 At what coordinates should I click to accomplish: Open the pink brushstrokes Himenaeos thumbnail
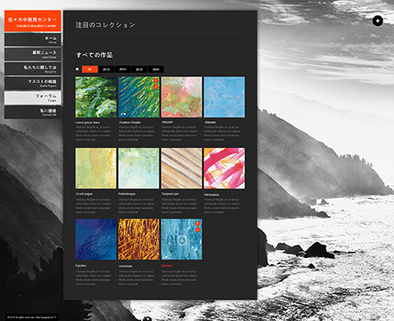(224, 169)
